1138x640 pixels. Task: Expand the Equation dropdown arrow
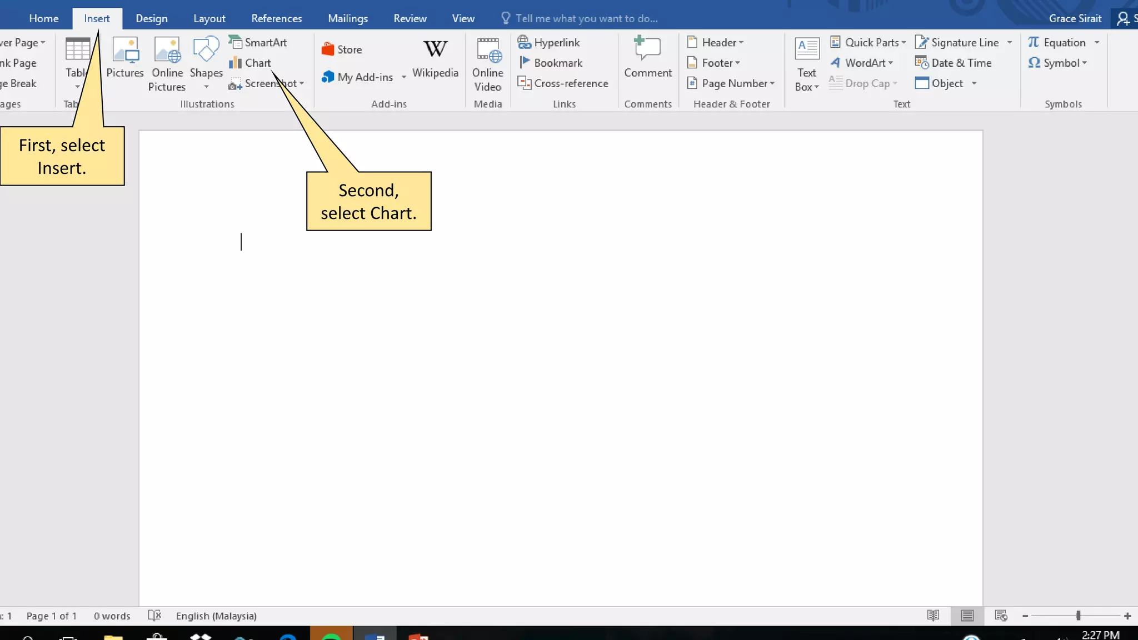[1097, 42]
